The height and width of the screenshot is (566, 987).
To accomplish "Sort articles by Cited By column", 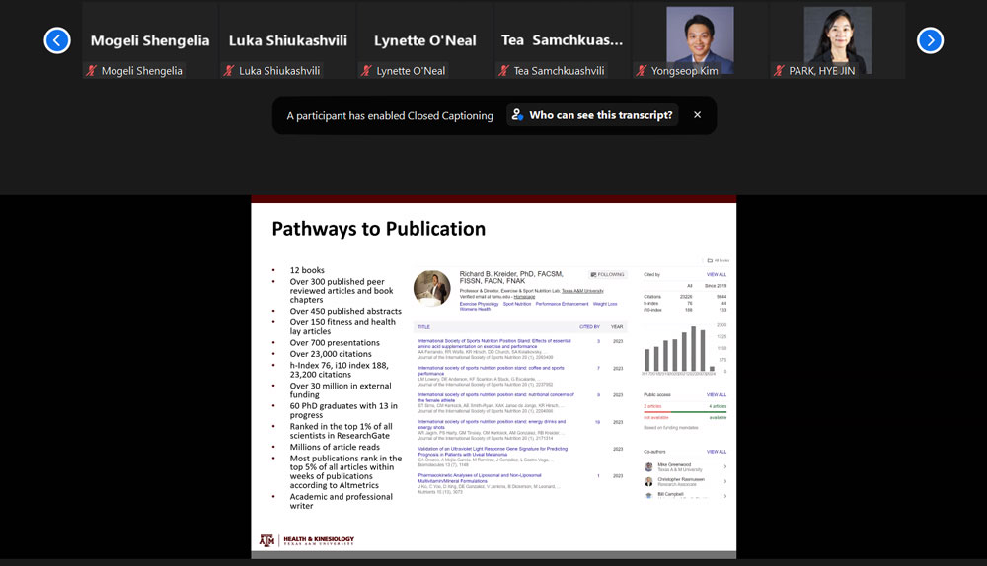I will (x=589, y=326).
